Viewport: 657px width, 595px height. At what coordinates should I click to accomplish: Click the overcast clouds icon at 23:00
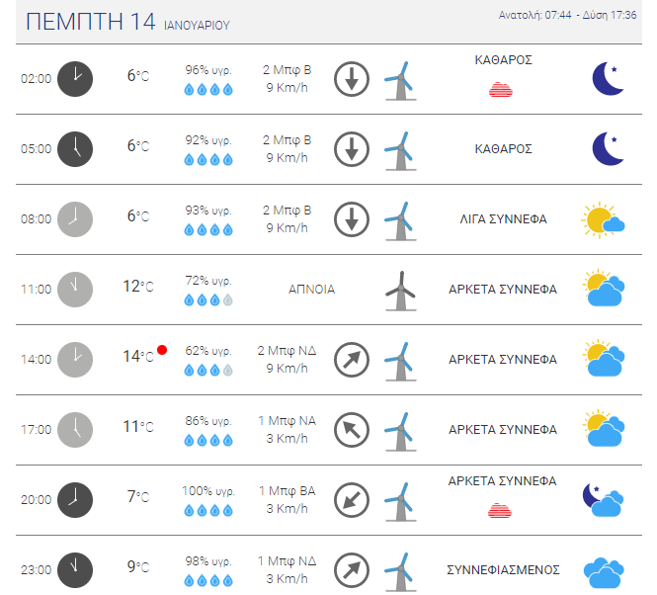604,573
